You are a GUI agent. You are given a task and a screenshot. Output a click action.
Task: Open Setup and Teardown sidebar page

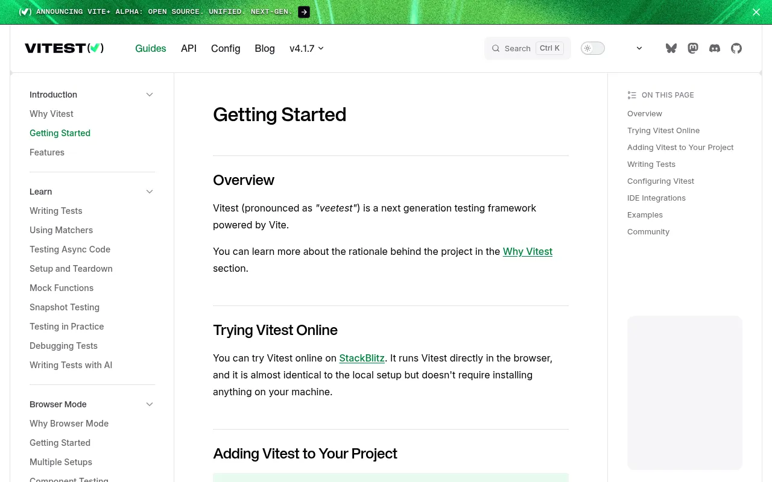coord(71,269)
